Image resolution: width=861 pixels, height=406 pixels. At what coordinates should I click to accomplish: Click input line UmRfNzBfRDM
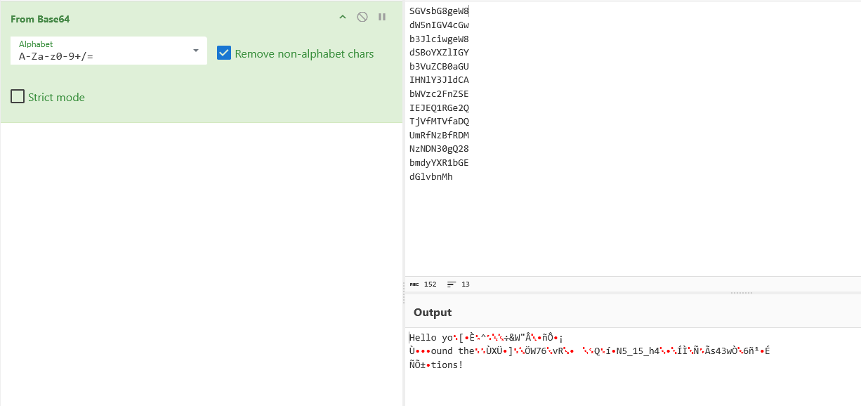coord(439,136)
